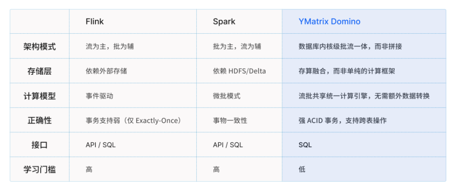Click the Flink column header
This screenshot has height=190, width=456.
click(95, 21)
